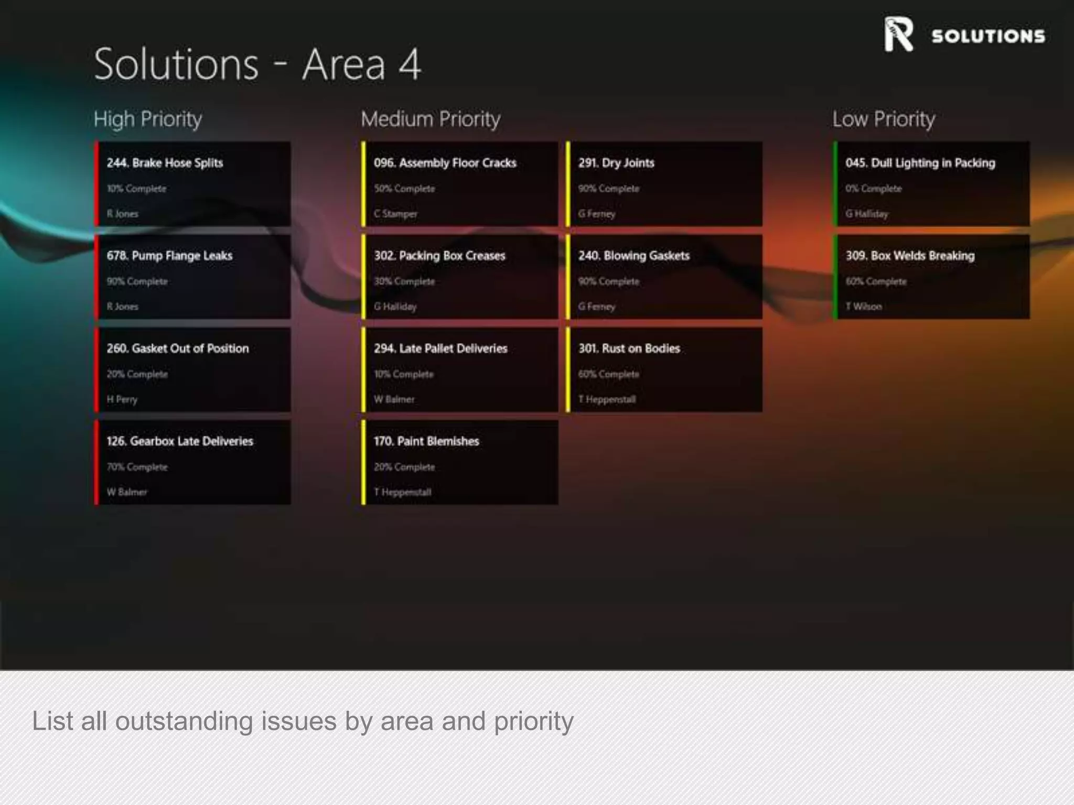
Task: Select the 260. Gasket Out of Position issue
Action: (x=193, y=369)
